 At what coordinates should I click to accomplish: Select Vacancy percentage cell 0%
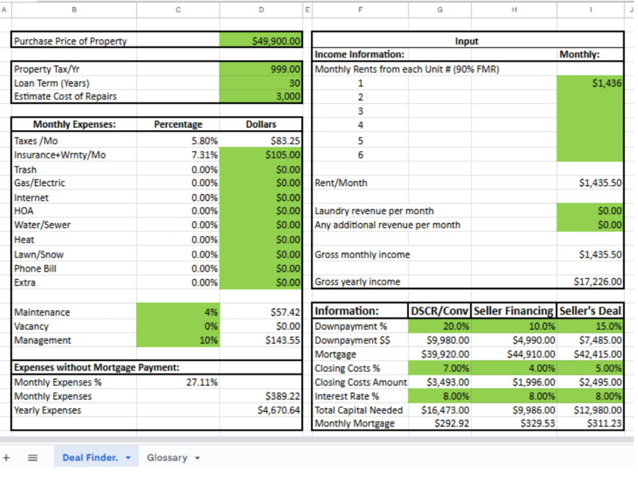[178, 326]
